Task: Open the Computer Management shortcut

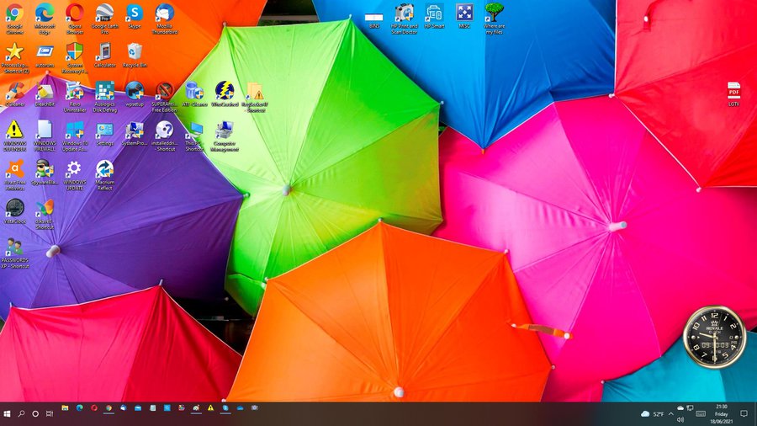Action: tap(225, 136)
